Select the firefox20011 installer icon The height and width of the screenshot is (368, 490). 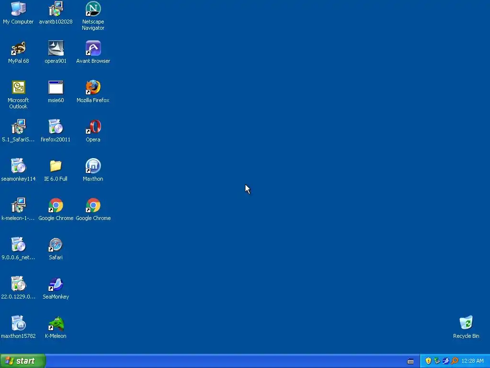tap(56, 126)
